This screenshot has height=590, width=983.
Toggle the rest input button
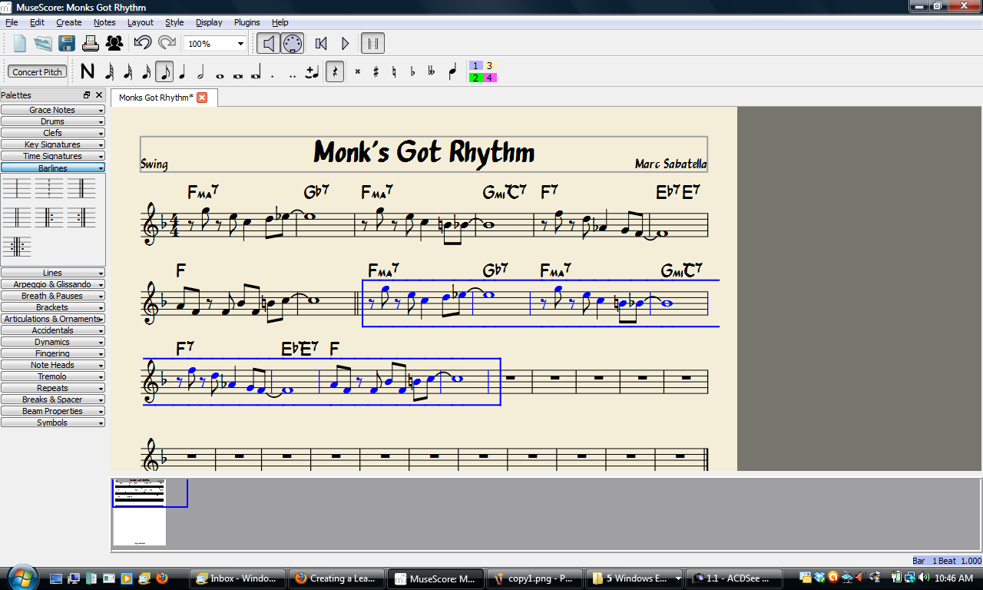(334, 72)
